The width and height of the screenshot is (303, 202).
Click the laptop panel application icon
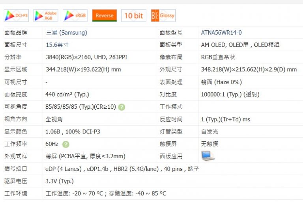tap(208, 156)
